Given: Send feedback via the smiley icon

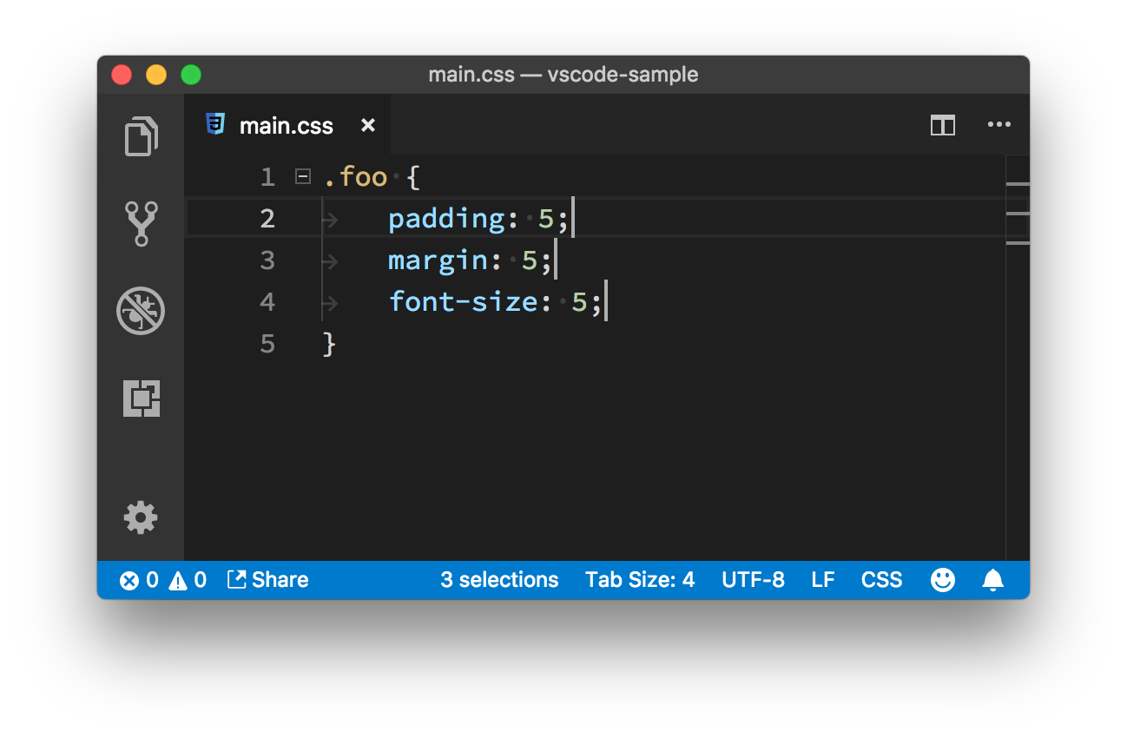Looking at the screenshot, I should (x=943, y=579).
